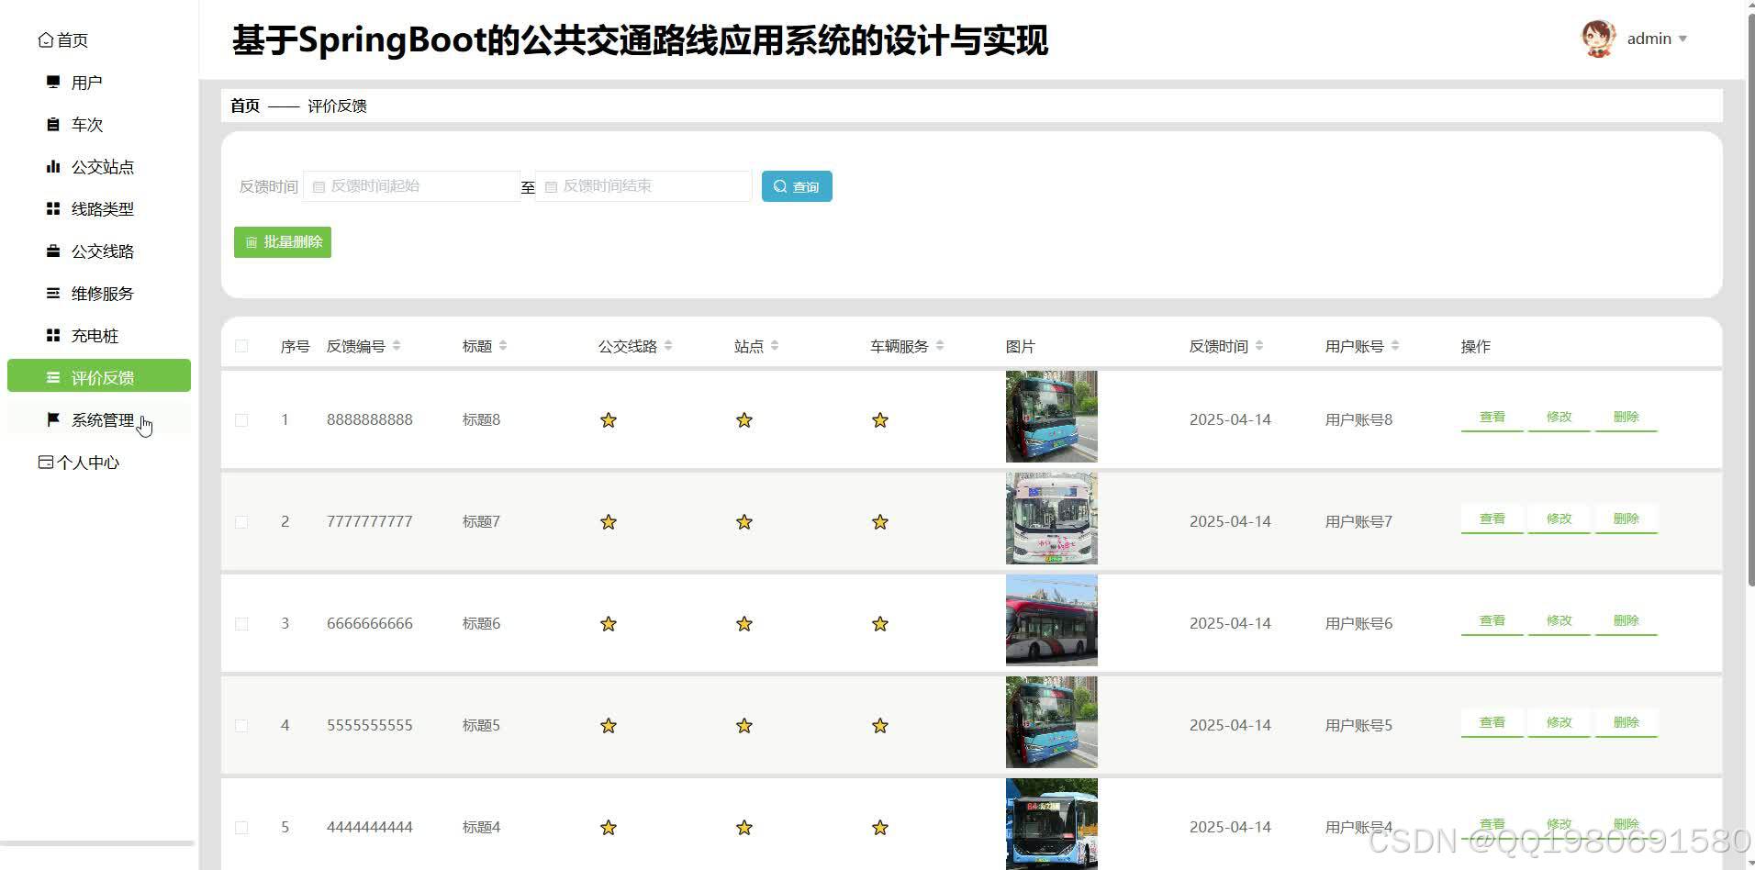Click the calendar icon in 反馈时间起始 field
The height and width of the screenshot is (870, 1755).
pos(319,186)
